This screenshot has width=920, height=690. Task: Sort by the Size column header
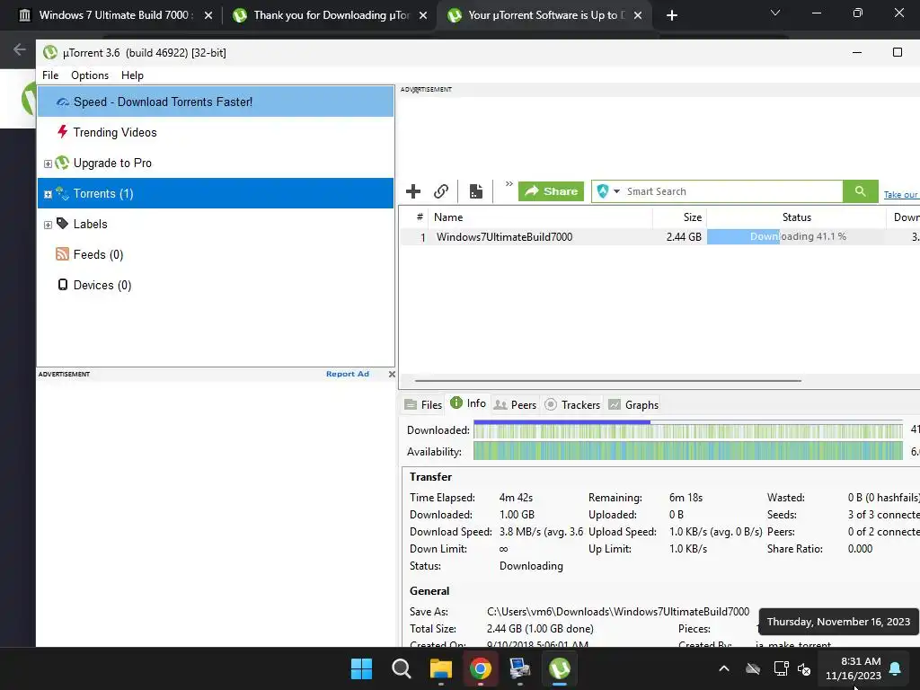coord(679,217)
